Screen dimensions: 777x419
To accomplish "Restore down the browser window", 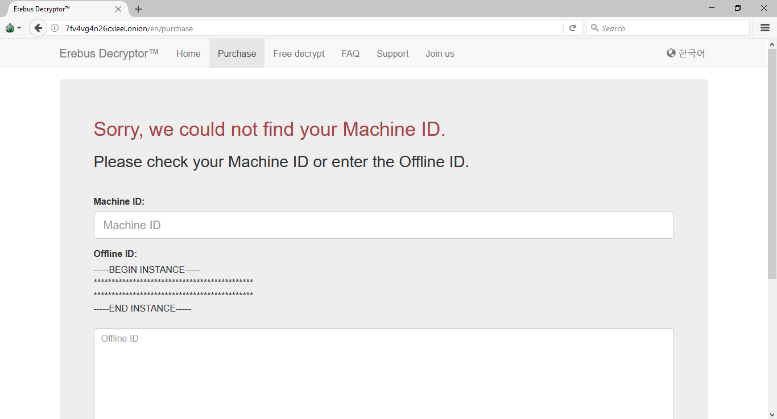I will 738,8.
